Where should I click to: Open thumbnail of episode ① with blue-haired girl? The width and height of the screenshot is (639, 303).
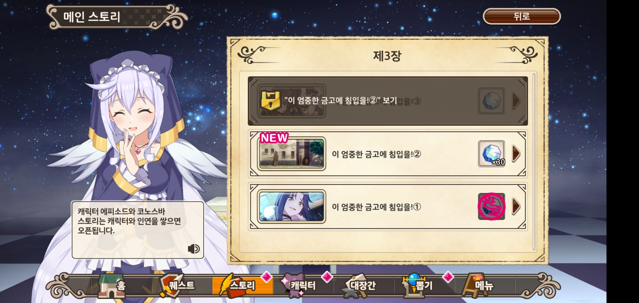point(292,206)
